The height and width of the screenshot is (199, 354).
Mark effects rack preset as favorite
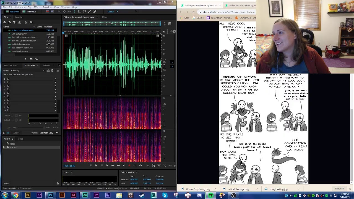[x=58, y=70]
